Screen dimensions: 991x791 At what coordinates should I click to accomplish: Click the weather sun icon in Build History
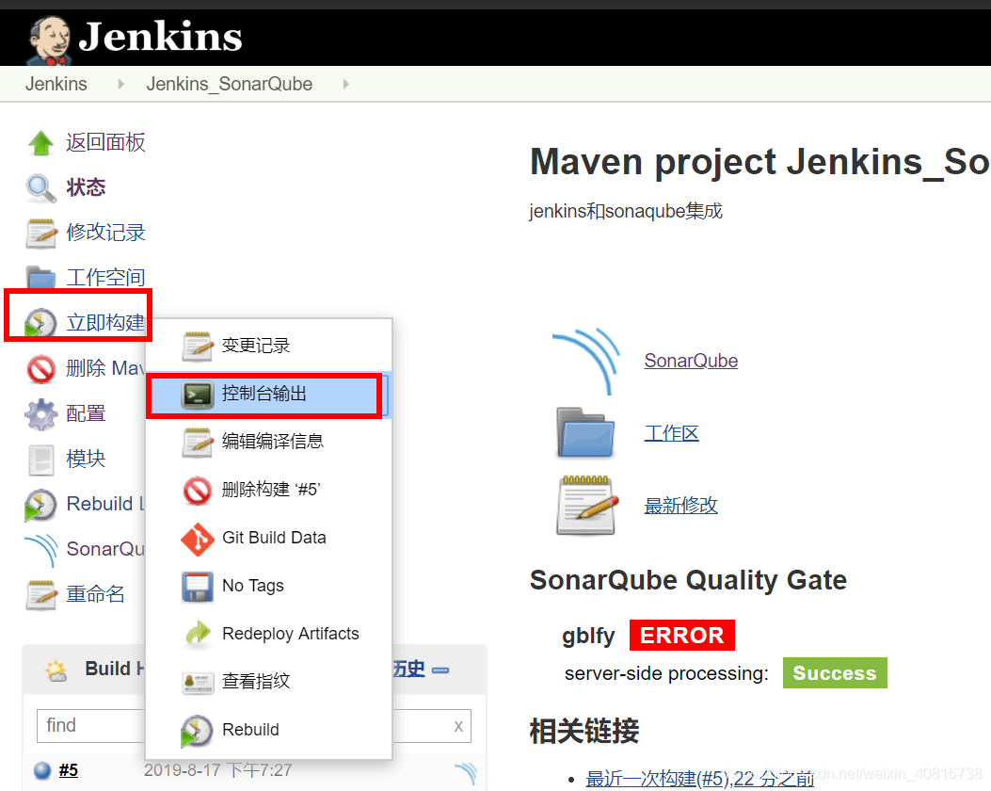[x=56, y=670]
